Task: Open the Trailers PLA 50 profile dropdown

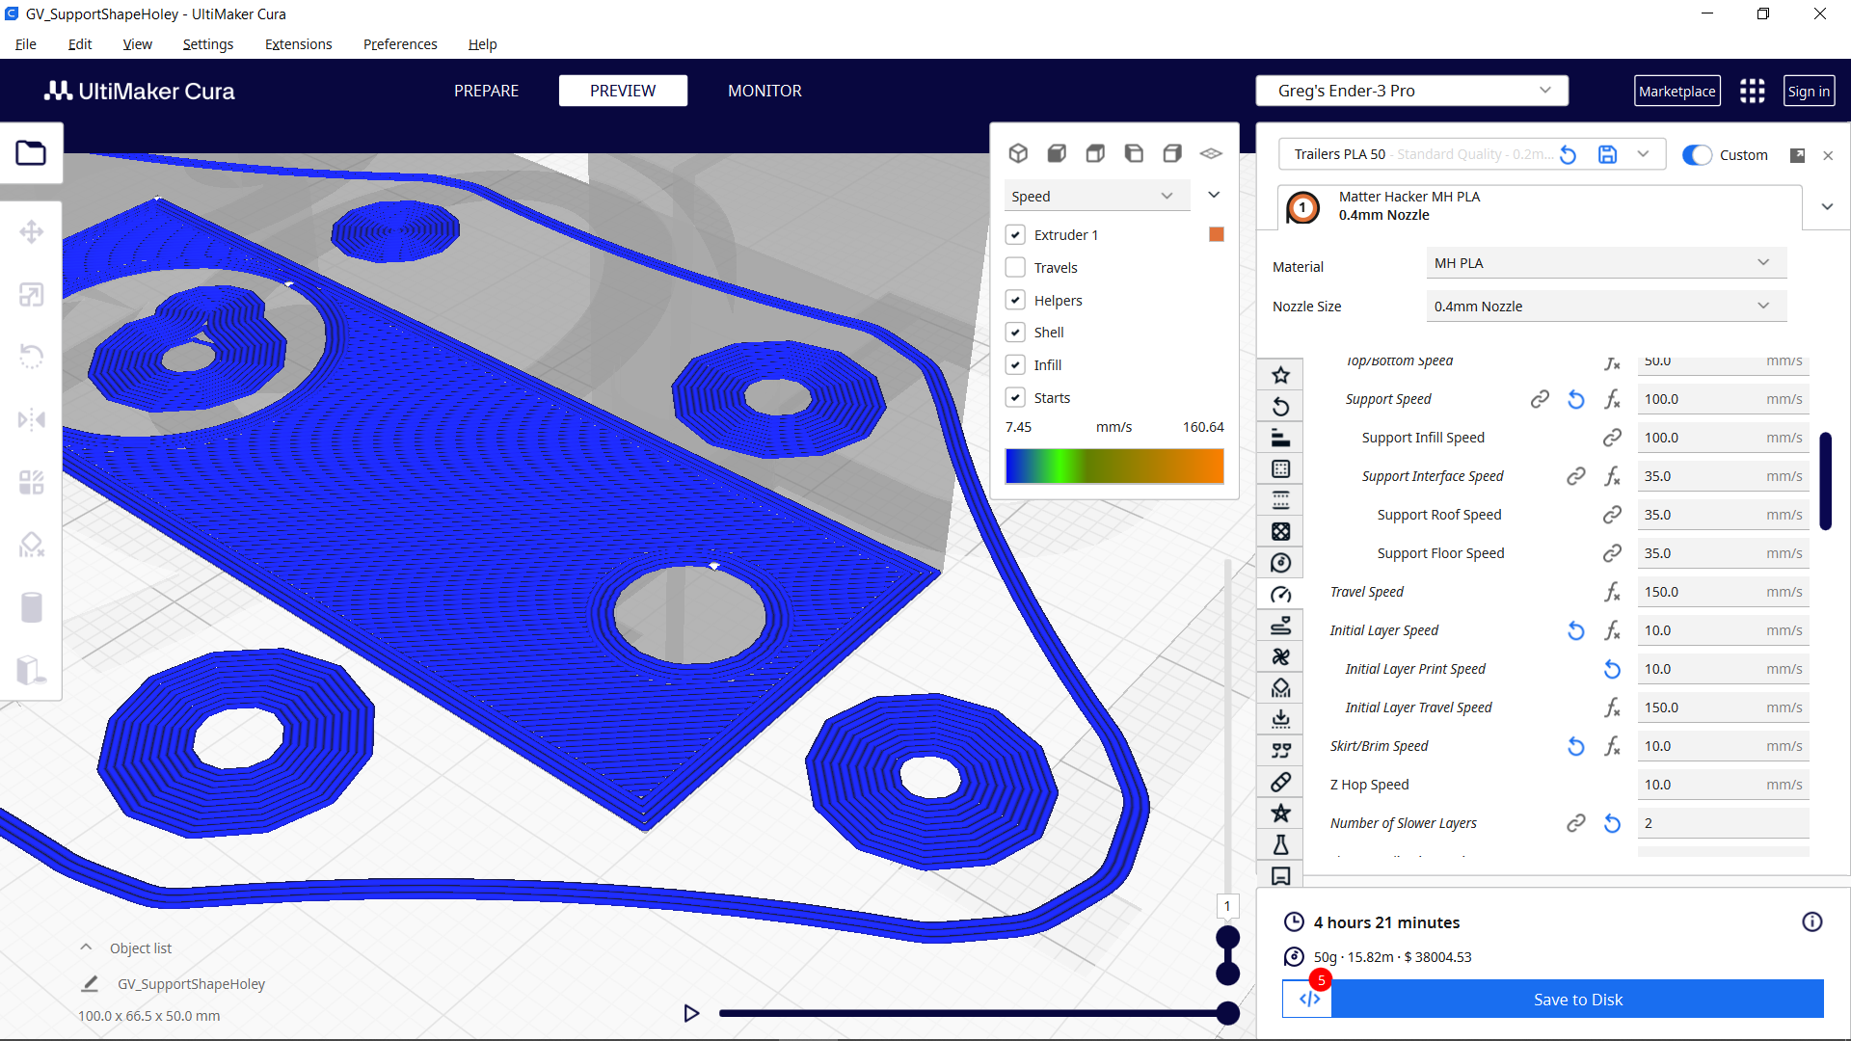Action: (x=1643, y=154)
